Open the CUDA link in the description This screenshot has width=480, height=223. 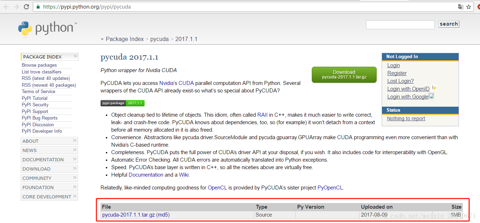coord(186,83)
